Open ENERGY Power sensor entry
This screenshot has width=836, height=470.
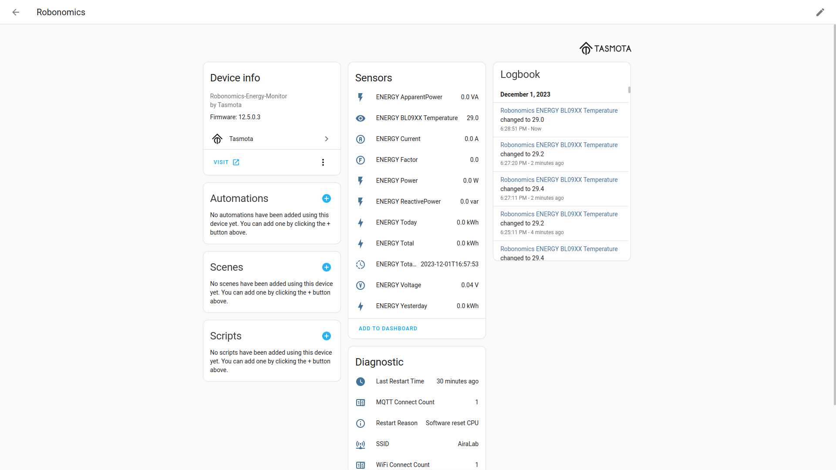pos(417,181)
